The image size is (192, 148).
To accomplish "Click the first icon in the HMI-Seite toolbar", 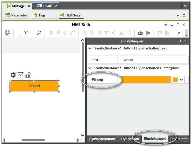I will click(x=8, y=33).
